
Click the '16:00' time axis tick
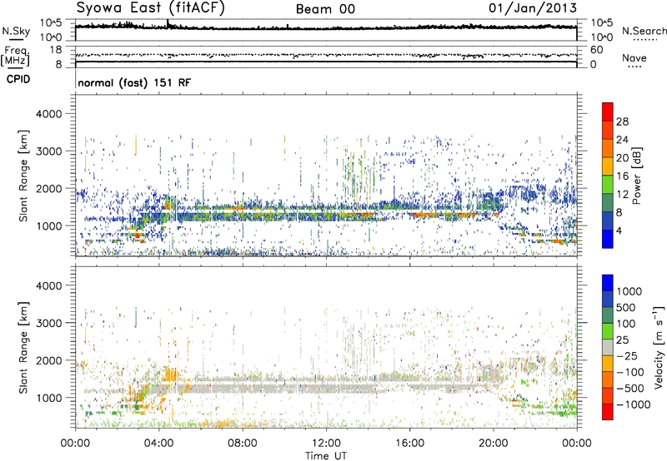pos(409,444)
